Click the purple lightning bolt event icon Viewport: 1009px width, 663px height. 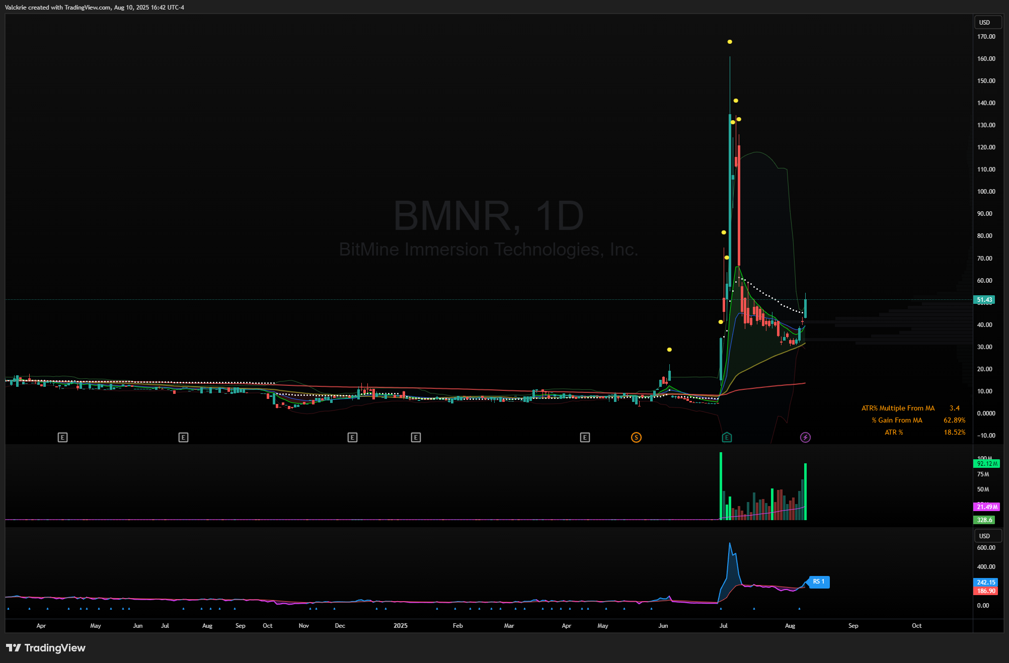805,437
